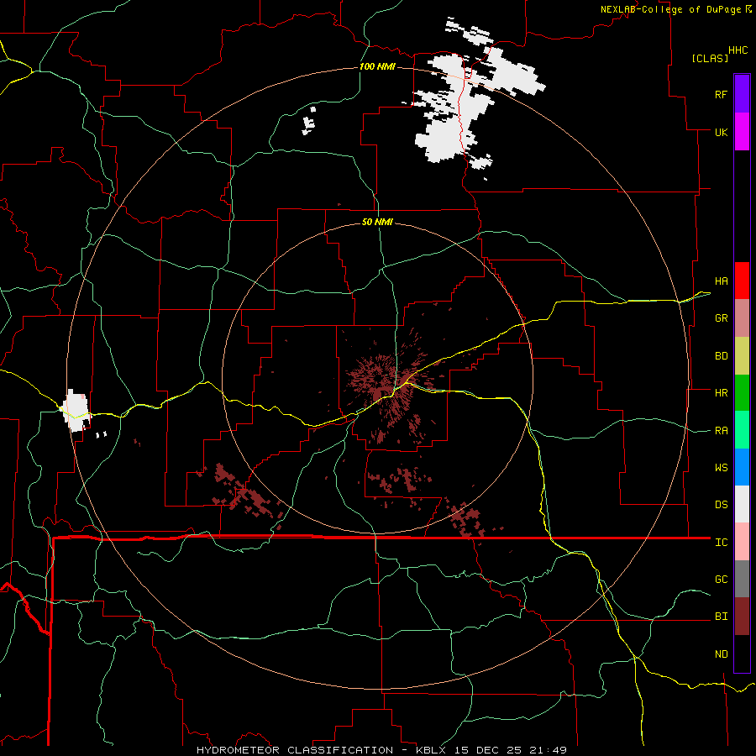Click the WS legend label
Screen dimensions: 756x756
(721, 468)
